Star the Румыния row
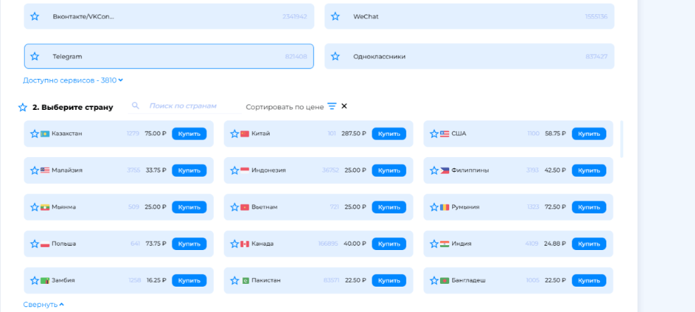The height and width of the screenshot is (312, 695). coord(434,207)
